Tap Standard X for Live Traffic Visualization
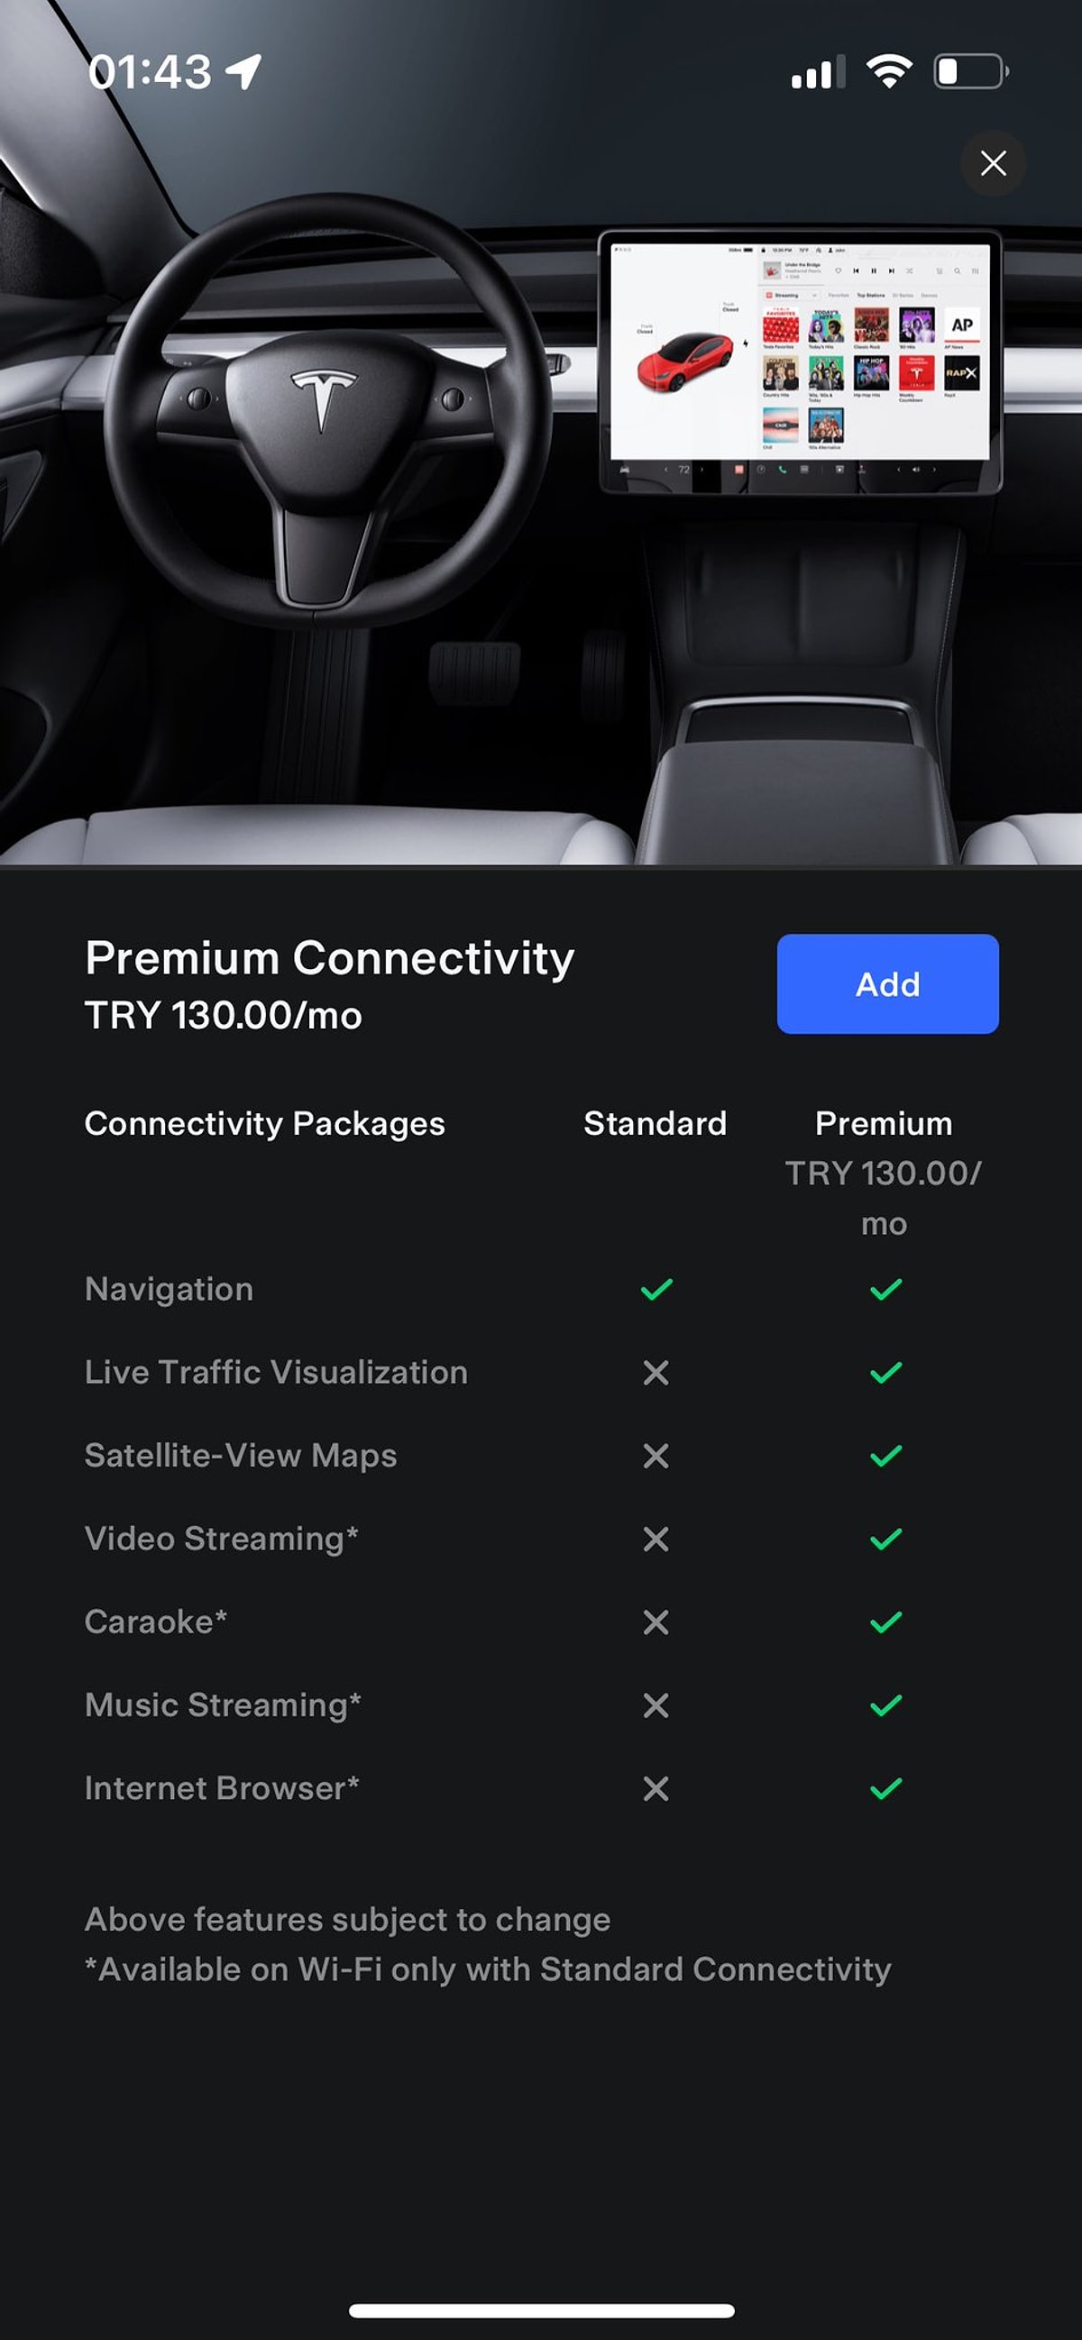Image resolution: width=1082 pixels, height=2340 pixels. coord(656,1373)
